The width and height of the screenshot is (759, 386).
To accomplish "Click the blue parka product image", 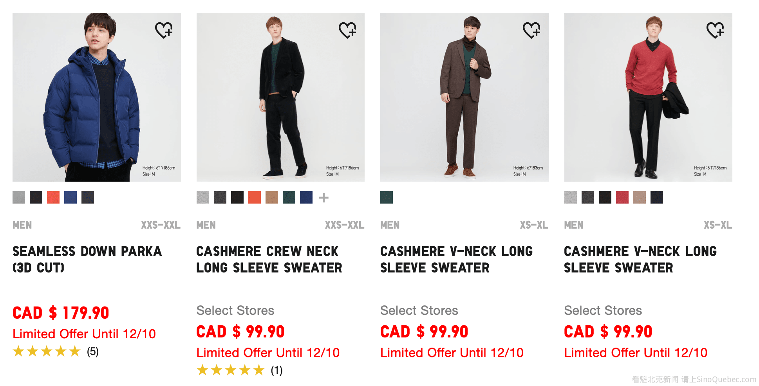I will [97, 97].
